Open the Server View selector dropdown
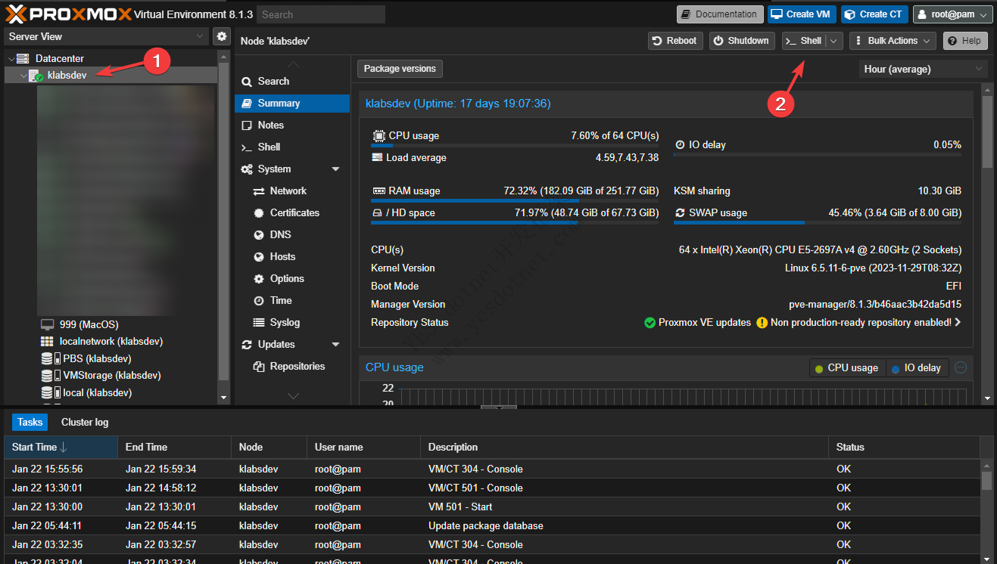 point(106,36)
